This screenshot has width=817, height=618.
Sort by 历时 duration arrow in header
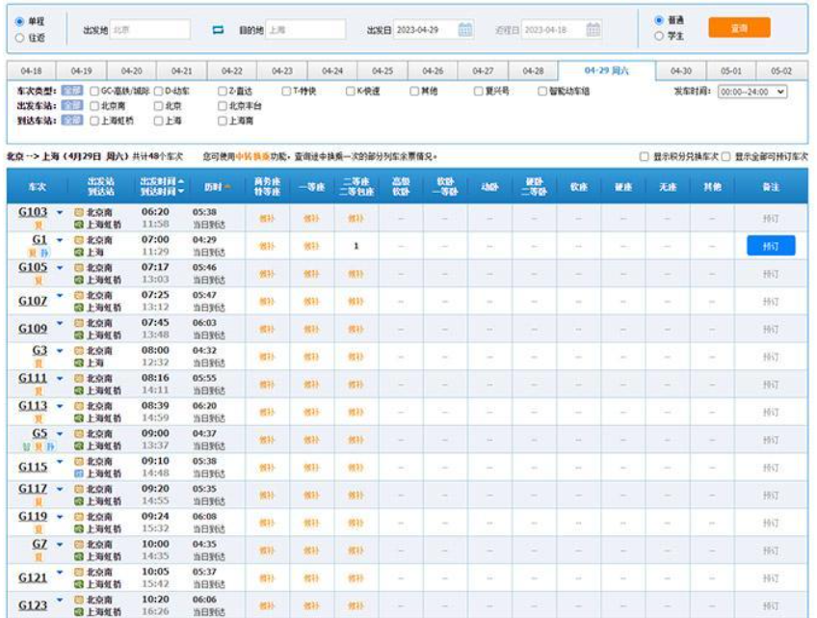[x=227, y=186]
